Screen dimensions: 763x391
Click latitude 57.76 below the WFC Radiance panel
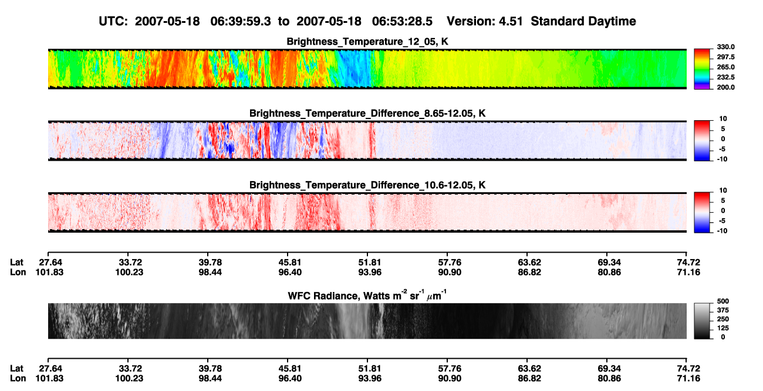pyautogui.click(x=447, y=369)
